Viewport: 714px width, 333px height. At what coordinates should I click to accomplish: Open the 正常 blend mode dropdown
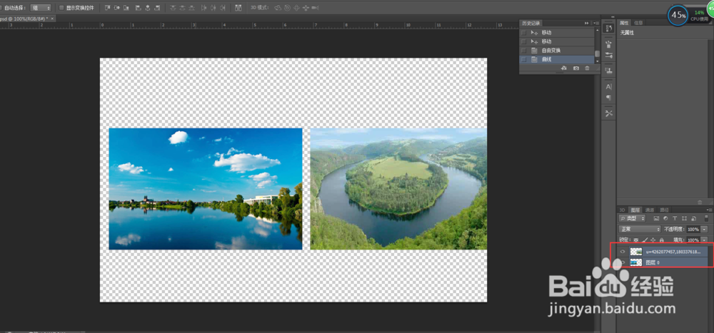[640, 230]
